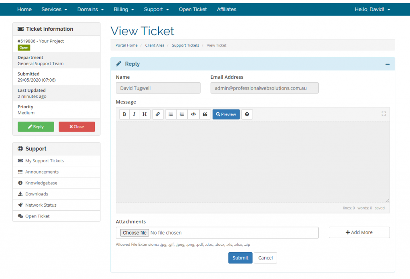Insert a blockquote in the message
410x279 pixels.
(x=205, y=114)
